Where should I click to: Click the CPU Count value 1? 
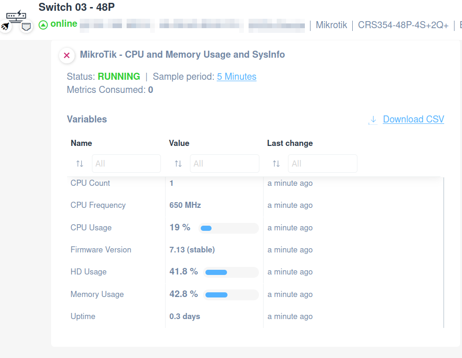[x=172, y=183]
